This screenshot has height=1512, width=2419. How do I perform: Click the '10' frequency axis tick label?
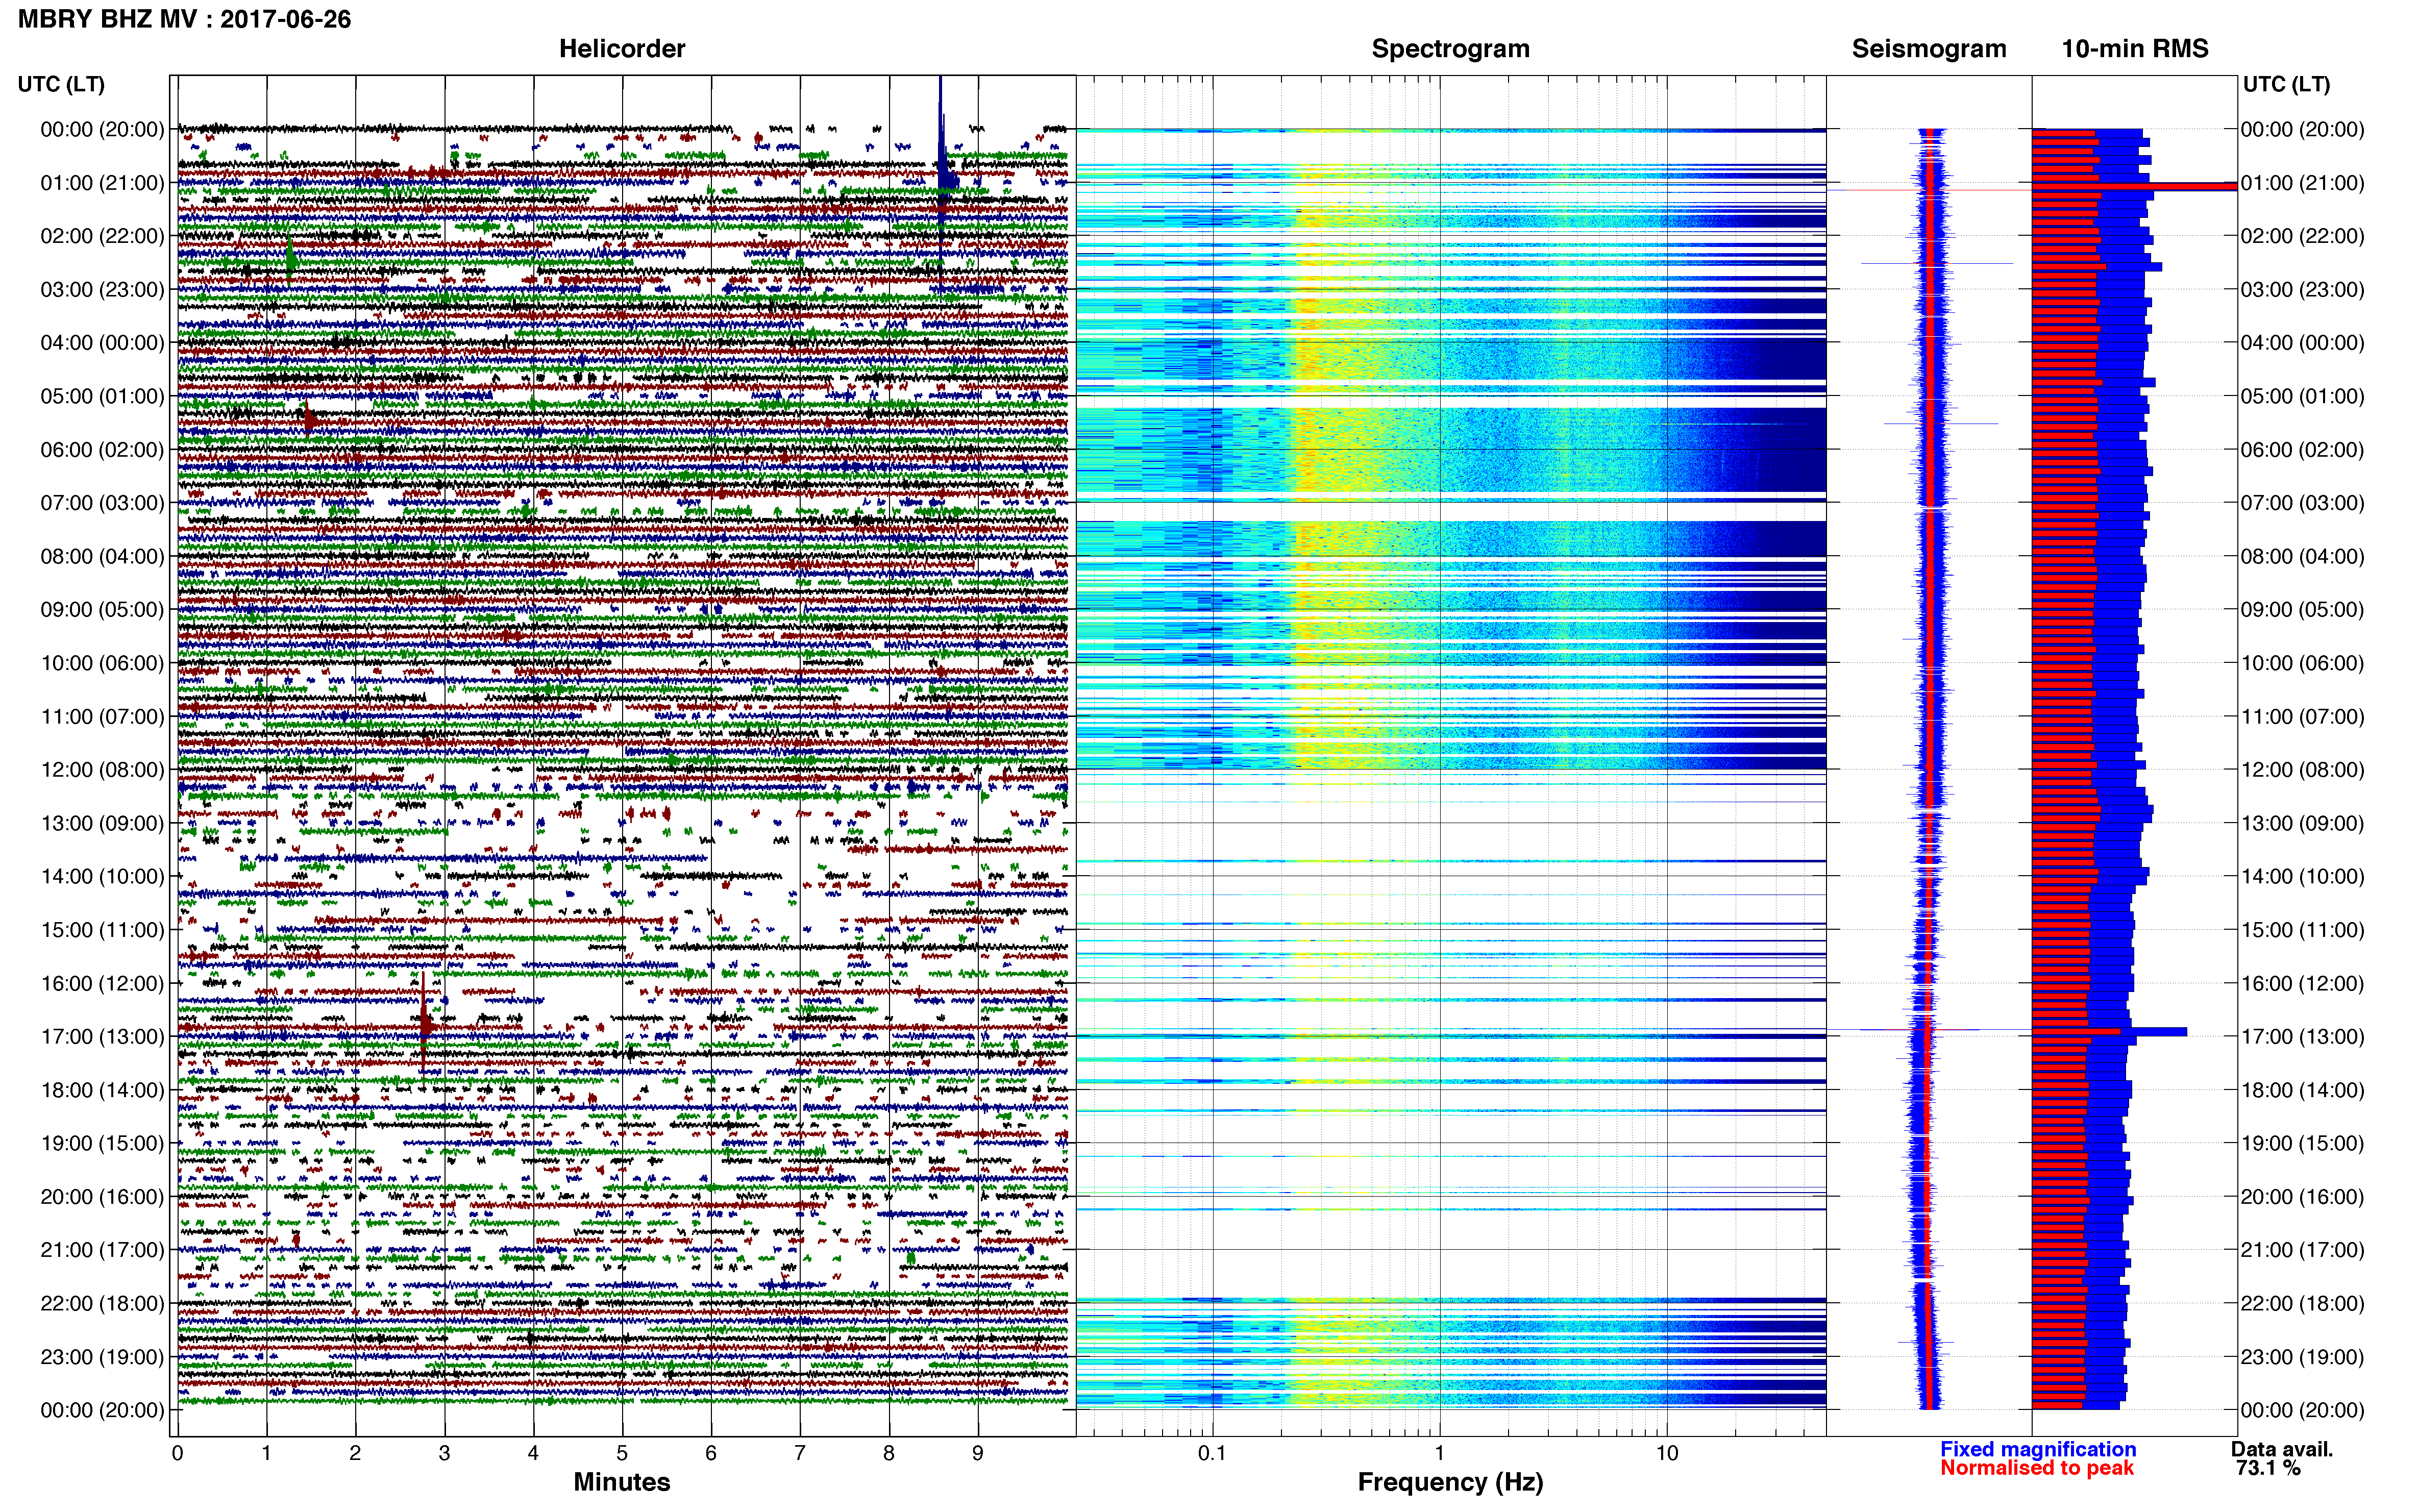coord(1666,1453)
